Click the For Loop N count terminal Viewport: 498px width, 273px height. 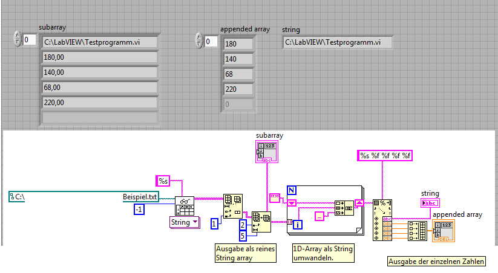tap(292, 190)
